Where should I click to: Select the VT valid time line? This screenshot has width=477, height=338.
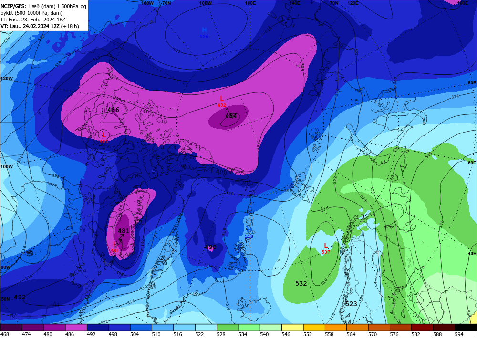click(40, 26)
